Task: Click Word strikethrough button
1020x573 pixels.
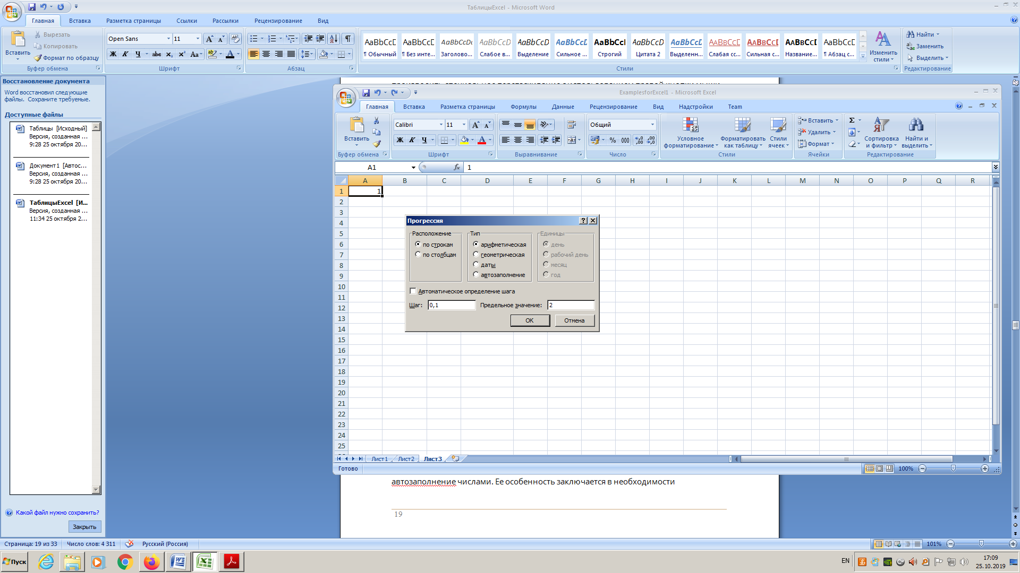Action: (x=157, y=54)
